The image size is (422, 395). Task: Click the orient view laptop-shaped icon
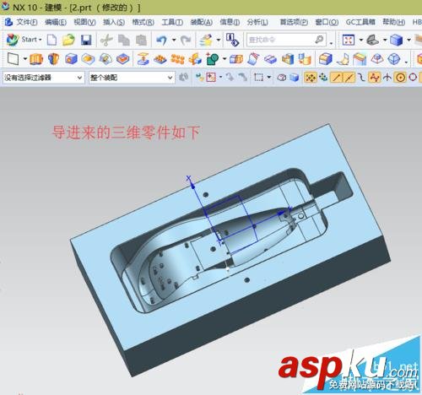click(372, 40)
